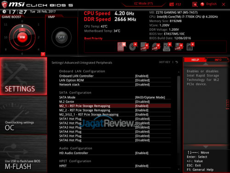
Task: Close the BIOS with the X icon
Action: [x=224, y=5]
